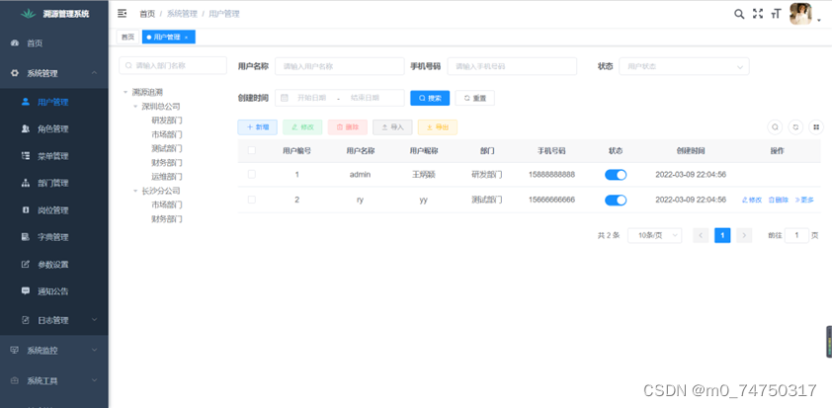Open the user avatar menu
The image size is (832, 408).
click(800, 14)
